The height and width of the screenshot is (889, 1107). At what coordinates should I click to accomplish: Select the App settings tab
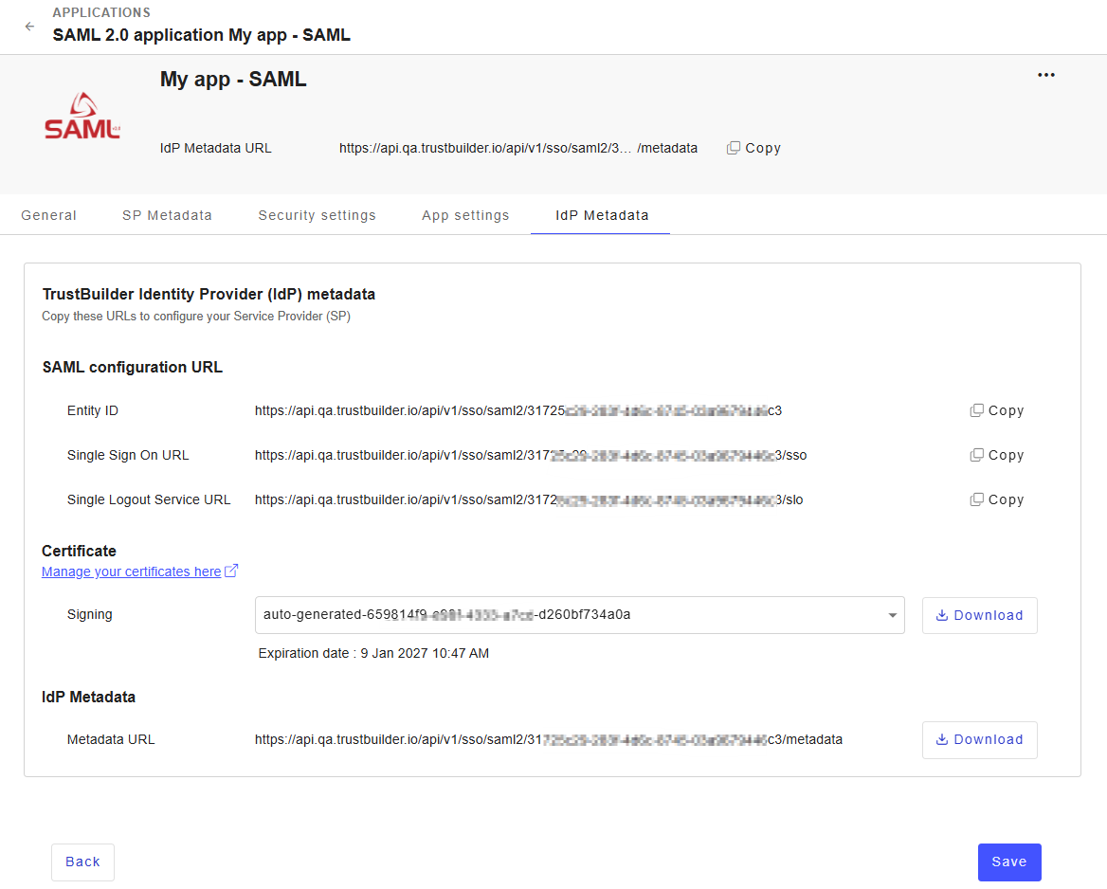pos(465,215)
